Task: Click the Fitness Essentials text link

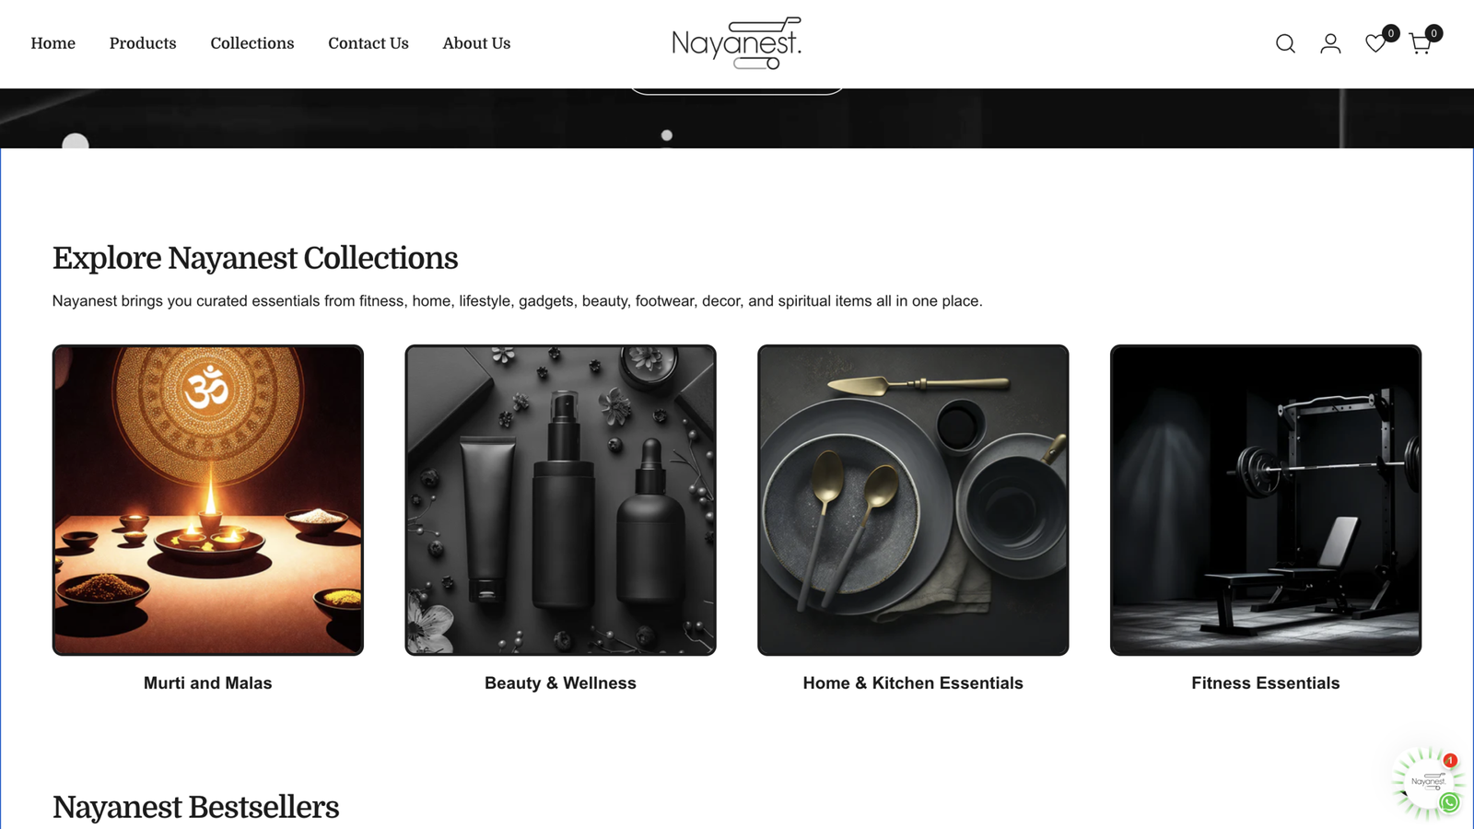Action: 1266,683
